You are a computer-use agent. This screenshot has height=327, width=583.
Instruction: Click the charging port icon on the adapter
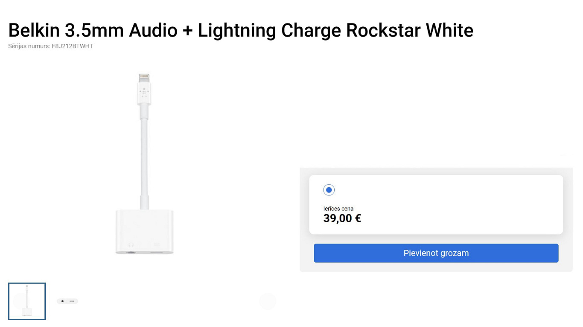[157, 245]
